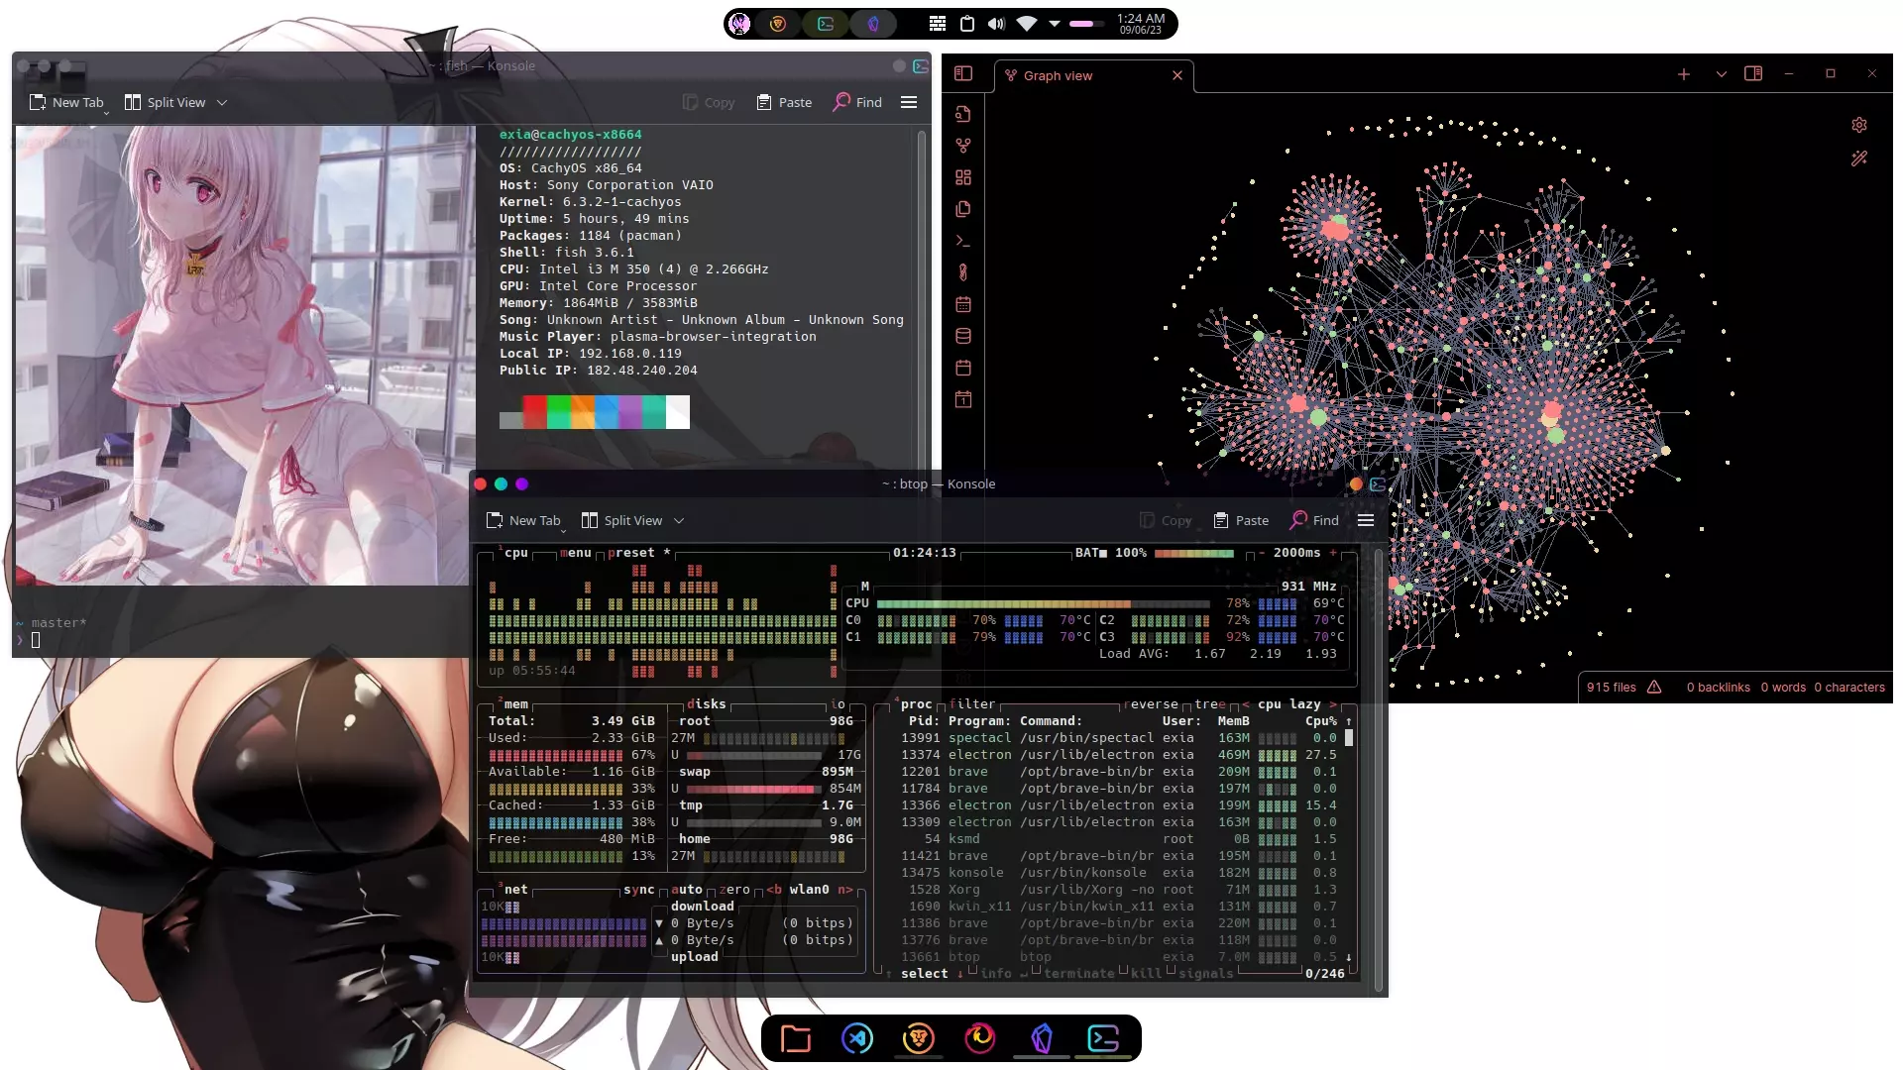Image resolution: width=1903 pixels, height=1070 pixels.
Task: Click the avatar launcher in top panel
Action: click(739, 24)
